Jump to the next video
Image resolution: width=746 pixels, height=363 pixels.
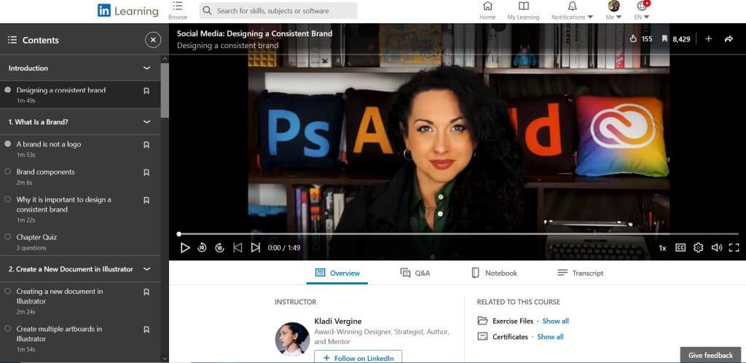[x=256, y=247]
